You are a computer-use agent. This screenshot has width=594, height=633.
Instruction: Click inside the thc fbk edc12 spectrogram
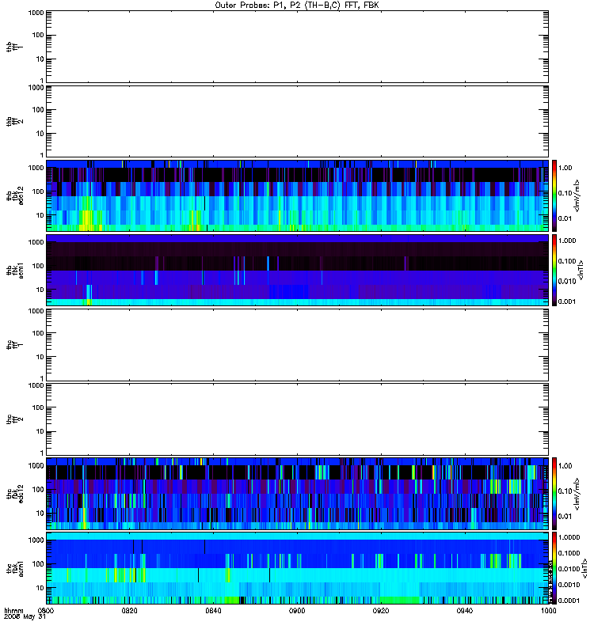coord(297,494)
